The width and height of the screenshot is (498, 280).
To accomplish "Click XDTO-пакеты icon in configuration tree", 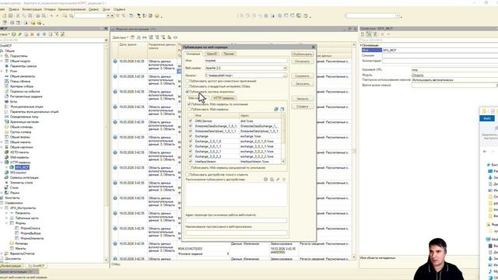I will [6, 152].
